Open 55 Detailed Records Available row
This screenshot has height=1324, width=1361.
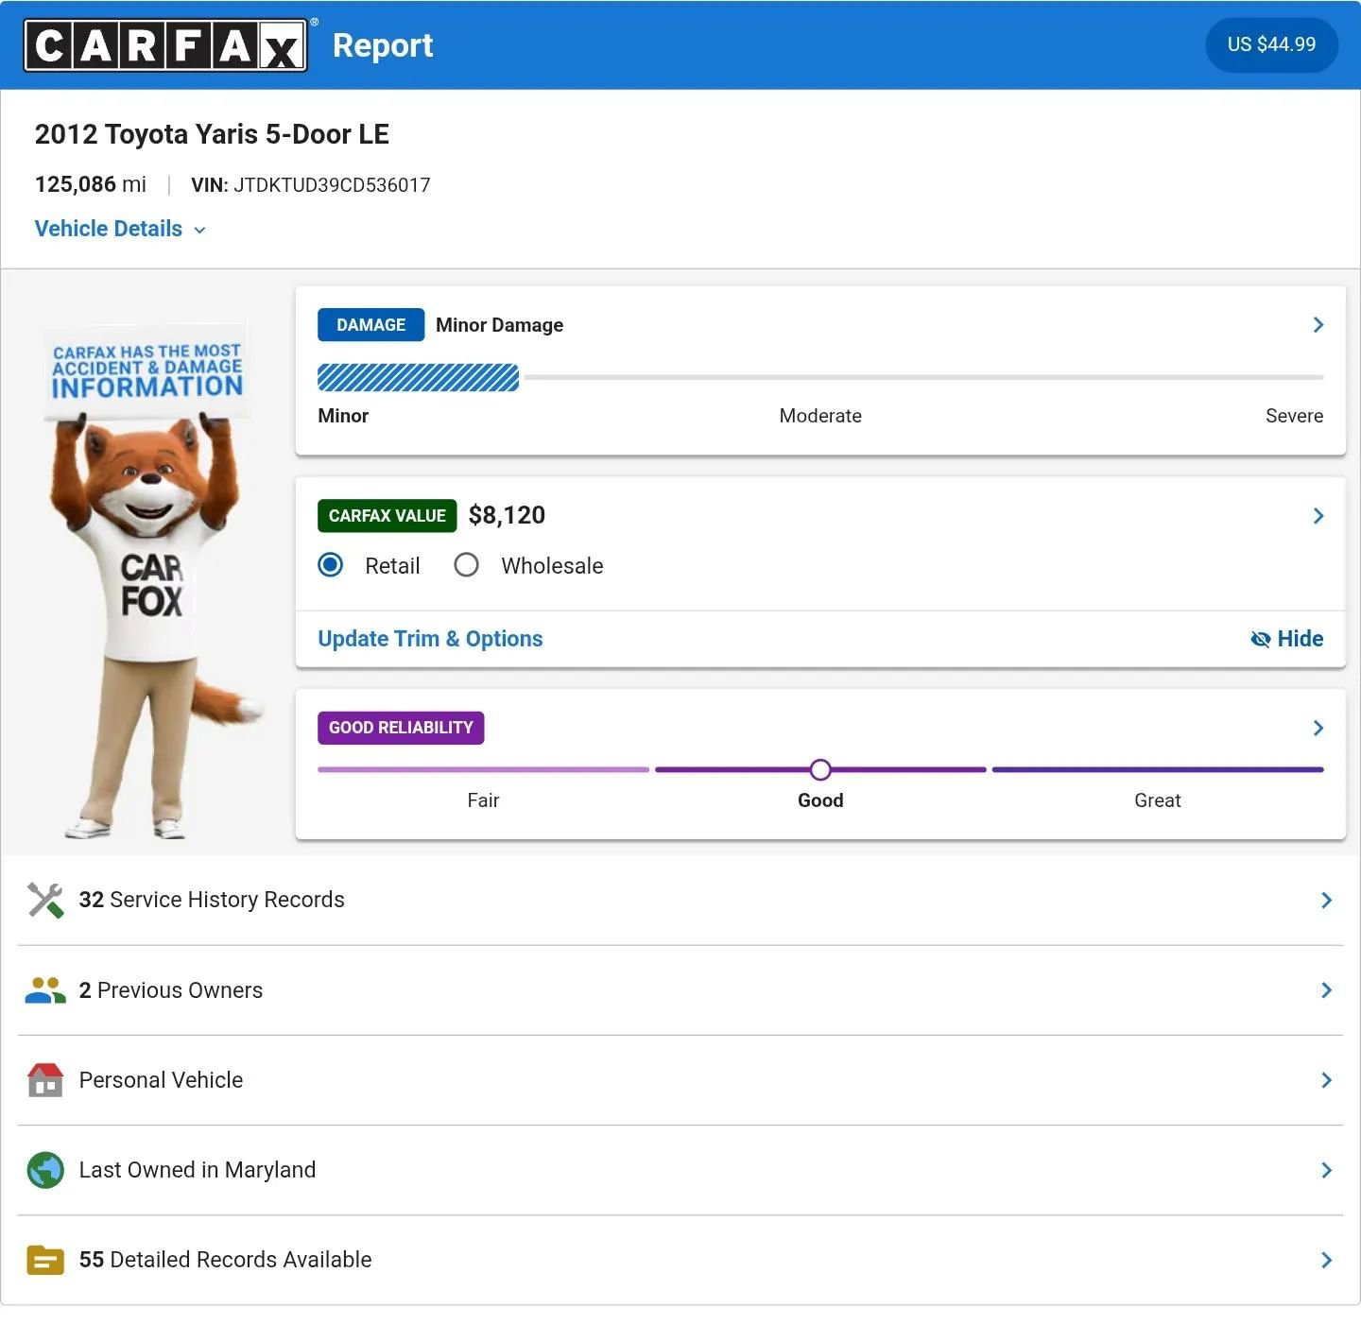680,1260
